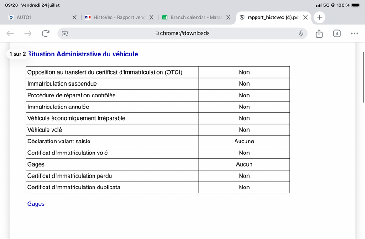Open the share menu icon
365x239 pixels.
pyautogui.click(x=319, y=33)
